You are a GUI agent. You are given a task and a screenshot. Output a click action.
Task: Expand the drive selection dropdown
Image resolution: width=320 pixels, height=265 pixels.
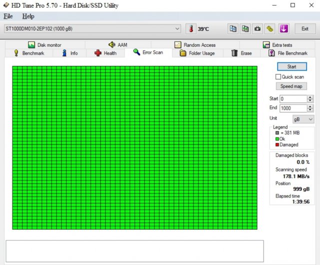tap(177, 28)
